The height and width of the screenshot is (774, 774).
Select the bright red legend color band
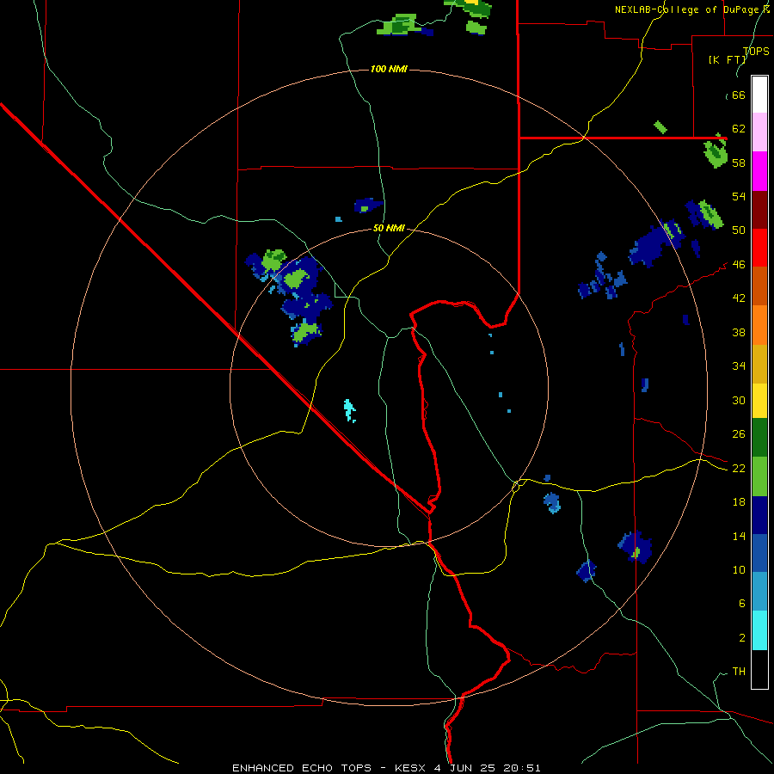pyautogui.click(x=759, y=248)
